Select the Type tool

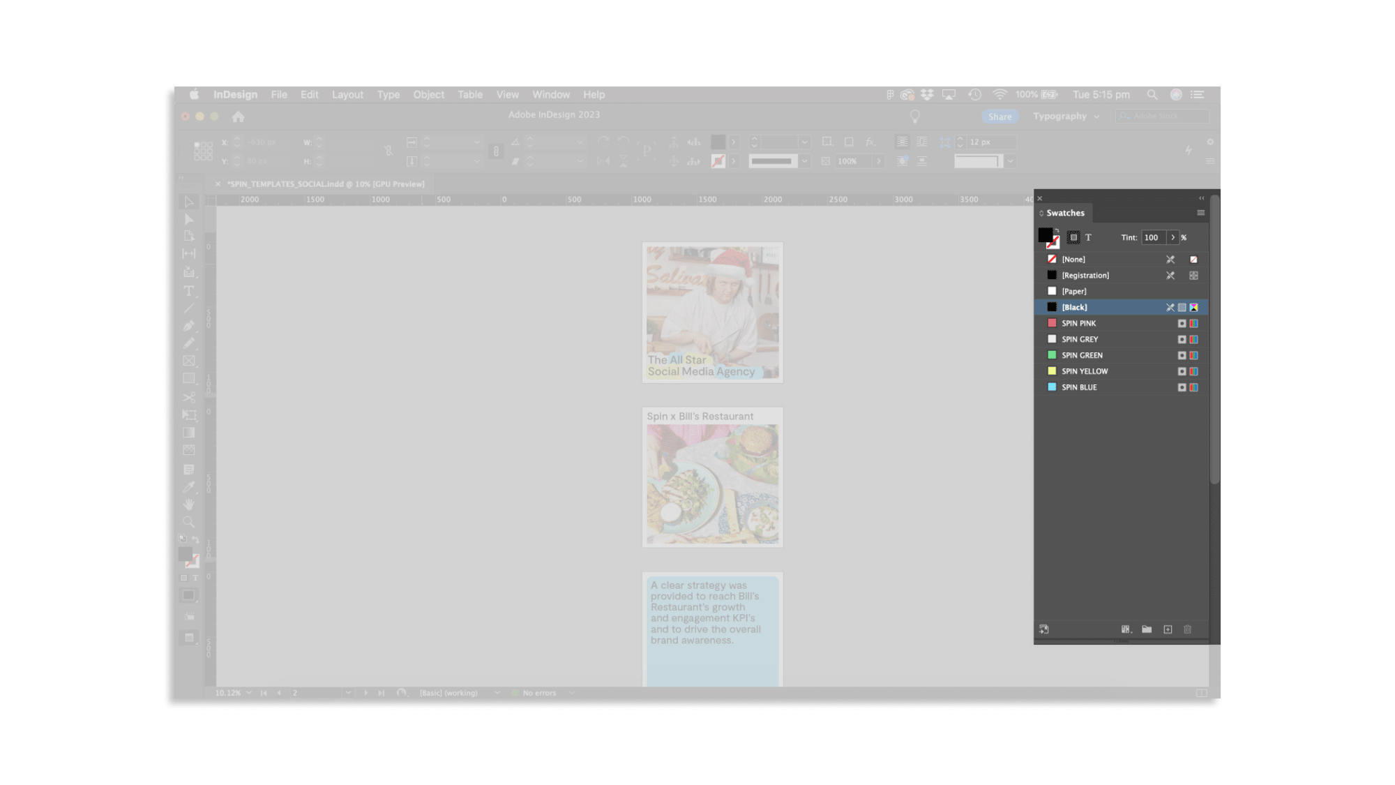click(189, 291)
